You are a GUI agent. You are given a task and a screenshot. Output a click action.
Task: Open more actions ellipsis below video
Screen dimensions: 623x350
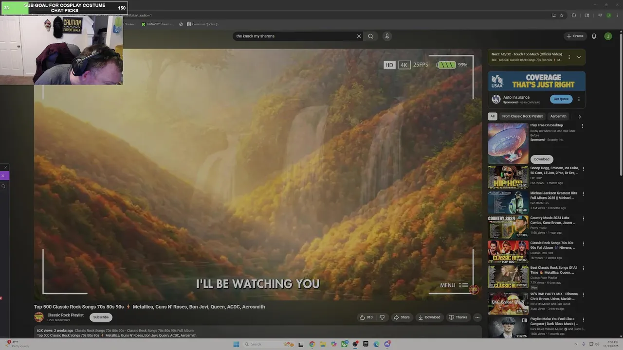coord(477,317)
